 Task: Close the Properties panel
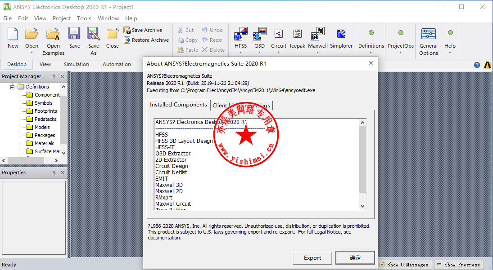click(x=63, y=173)
